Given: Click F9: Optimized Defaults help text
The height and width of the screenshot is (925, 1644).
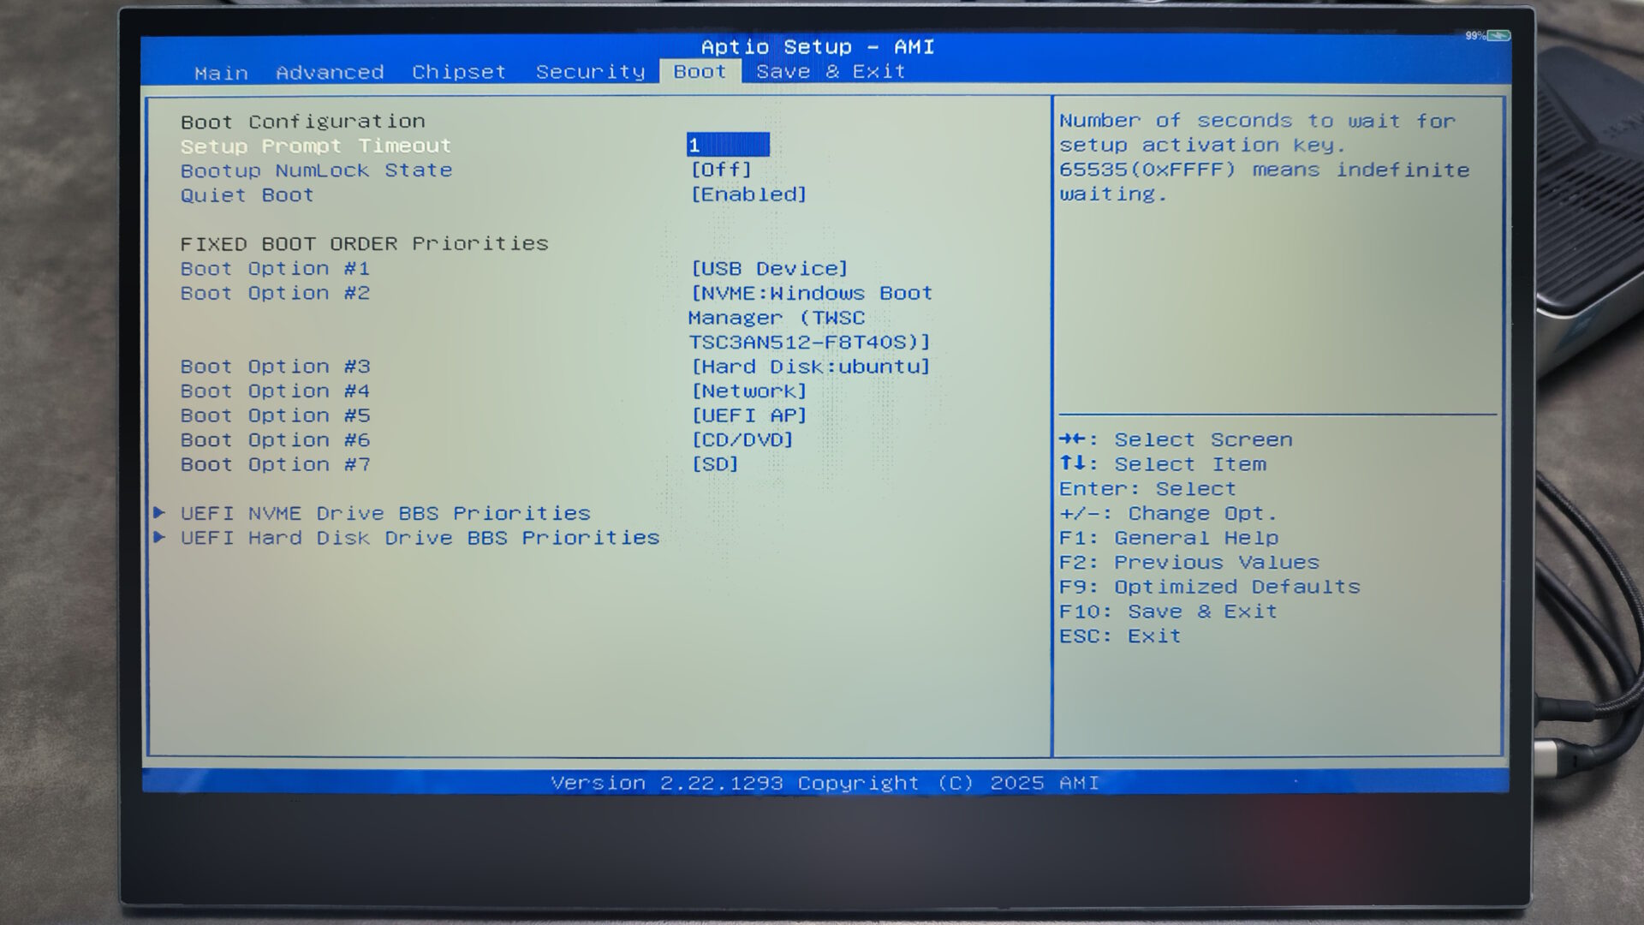Looking at the screenshot, I should pos(1208,587).
